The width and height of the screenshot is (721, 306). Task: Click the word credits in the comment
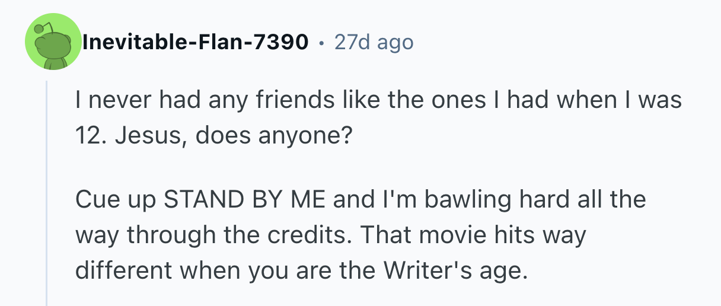point(315,234)
